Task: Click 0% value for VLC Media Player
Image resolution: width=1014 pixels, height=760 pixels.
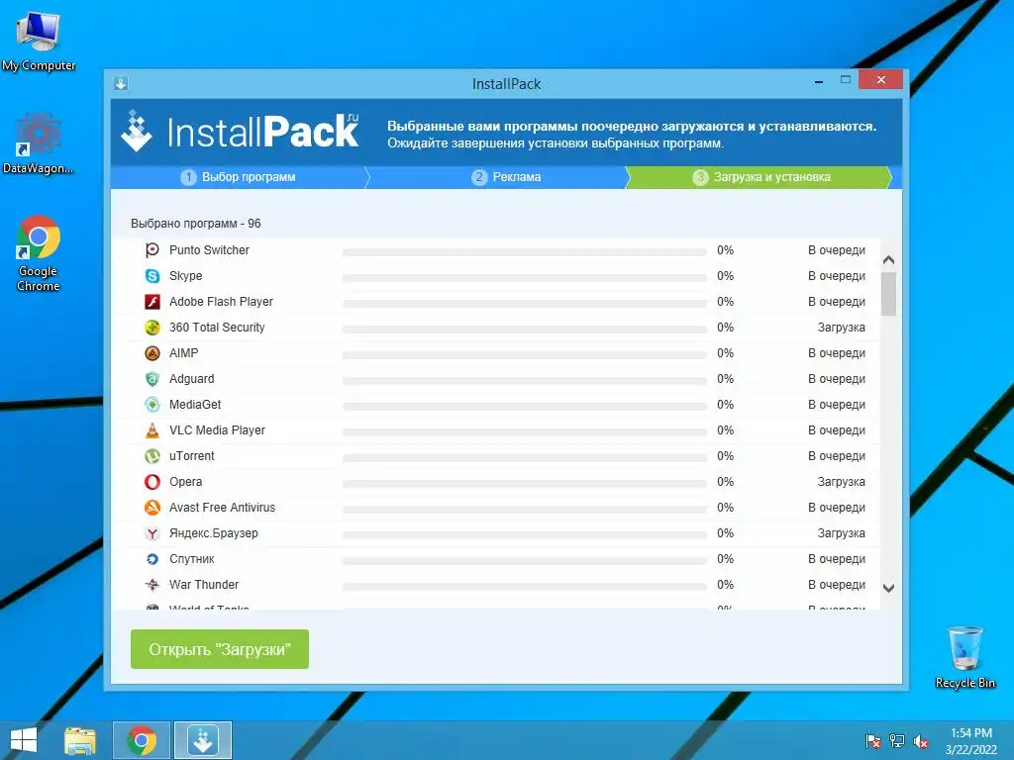Action: coord(725,430)
